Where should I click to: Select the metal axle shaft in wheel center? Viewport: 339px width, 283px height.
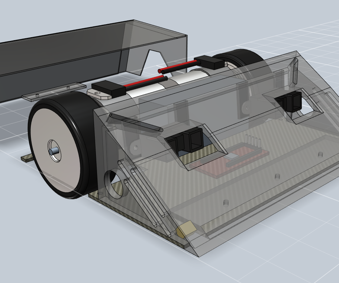[53, 150]
